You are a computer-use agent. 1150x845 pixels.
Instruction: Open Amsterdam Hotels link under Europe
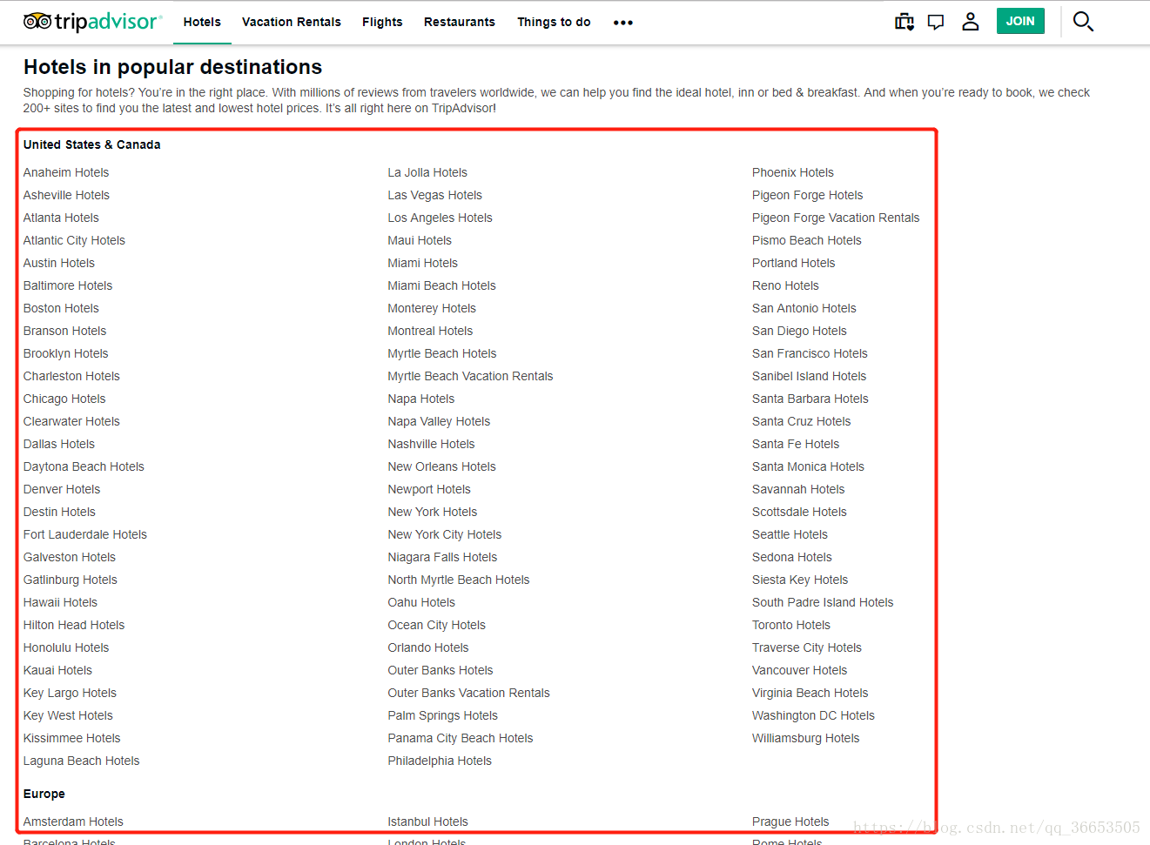pos(73,822)
